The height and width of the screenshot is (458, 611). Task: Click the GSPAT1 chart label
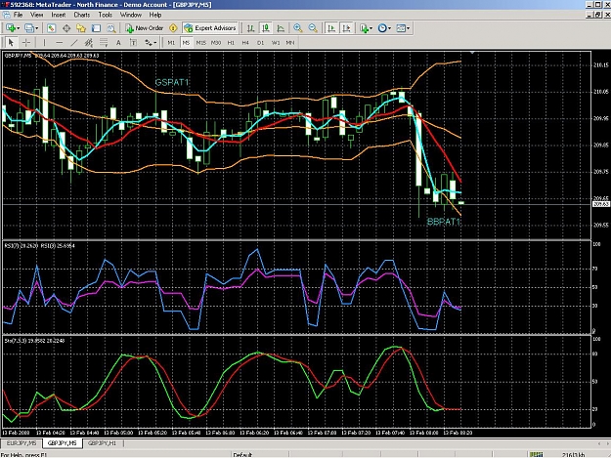point(172,82)
